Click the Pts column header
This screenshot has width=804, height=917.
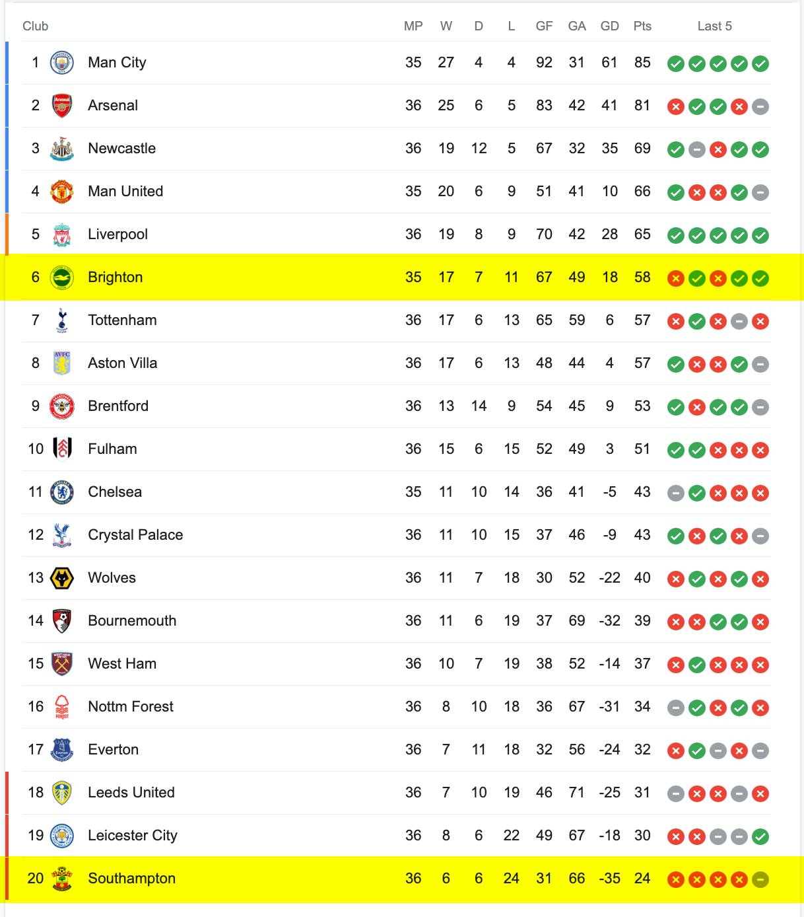[x=642, y=26]
